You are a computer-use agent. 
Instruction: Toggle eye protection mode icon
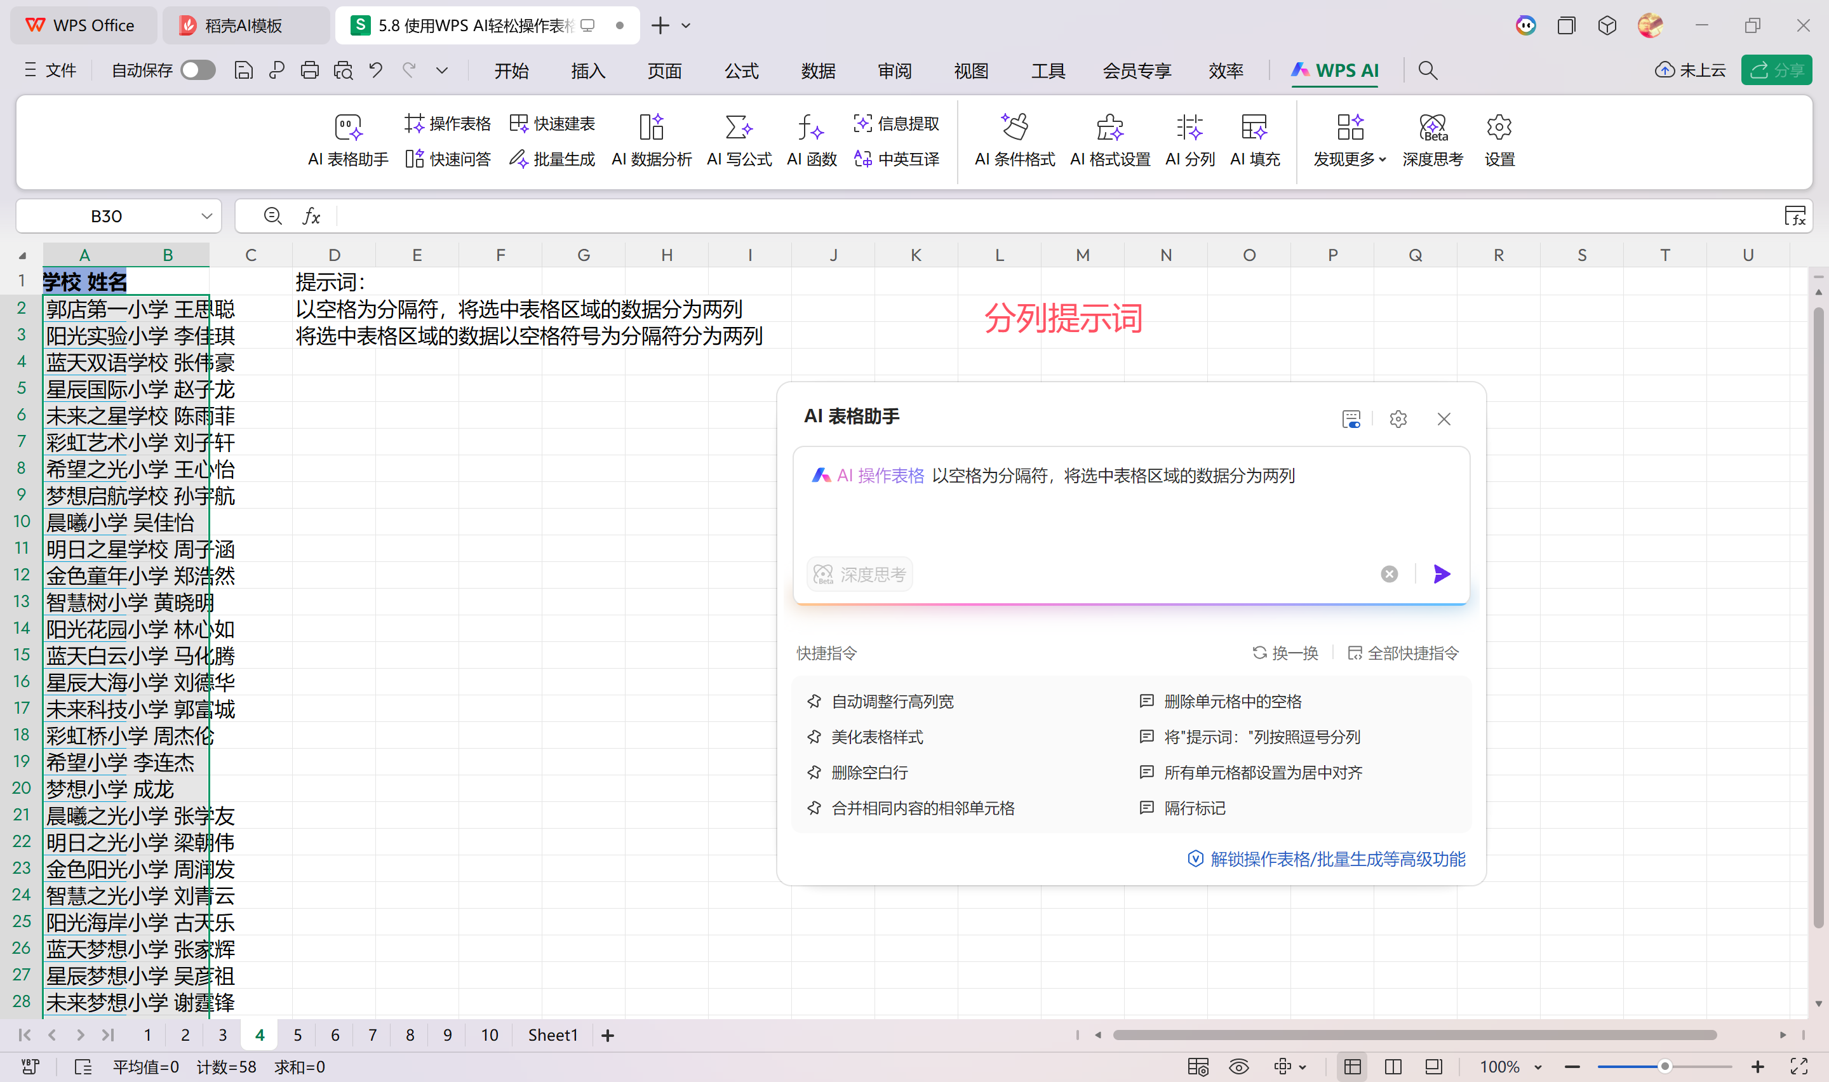pos(1238,1067)
